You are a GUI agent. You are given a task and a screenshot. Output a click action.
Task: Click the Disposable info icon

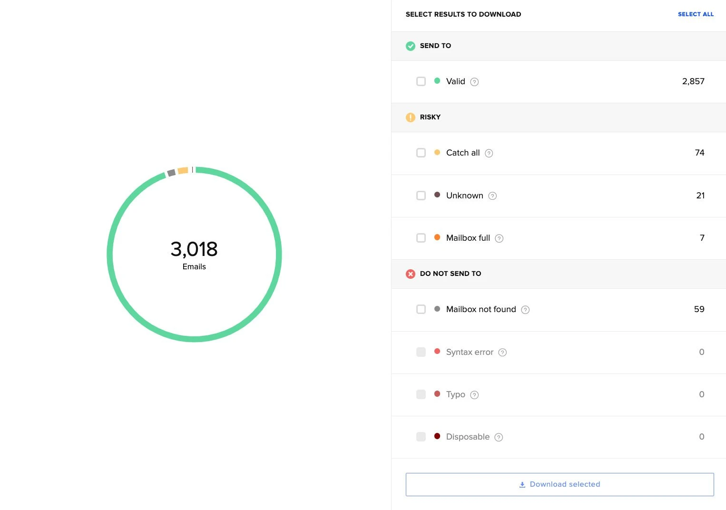click(499, 437)
